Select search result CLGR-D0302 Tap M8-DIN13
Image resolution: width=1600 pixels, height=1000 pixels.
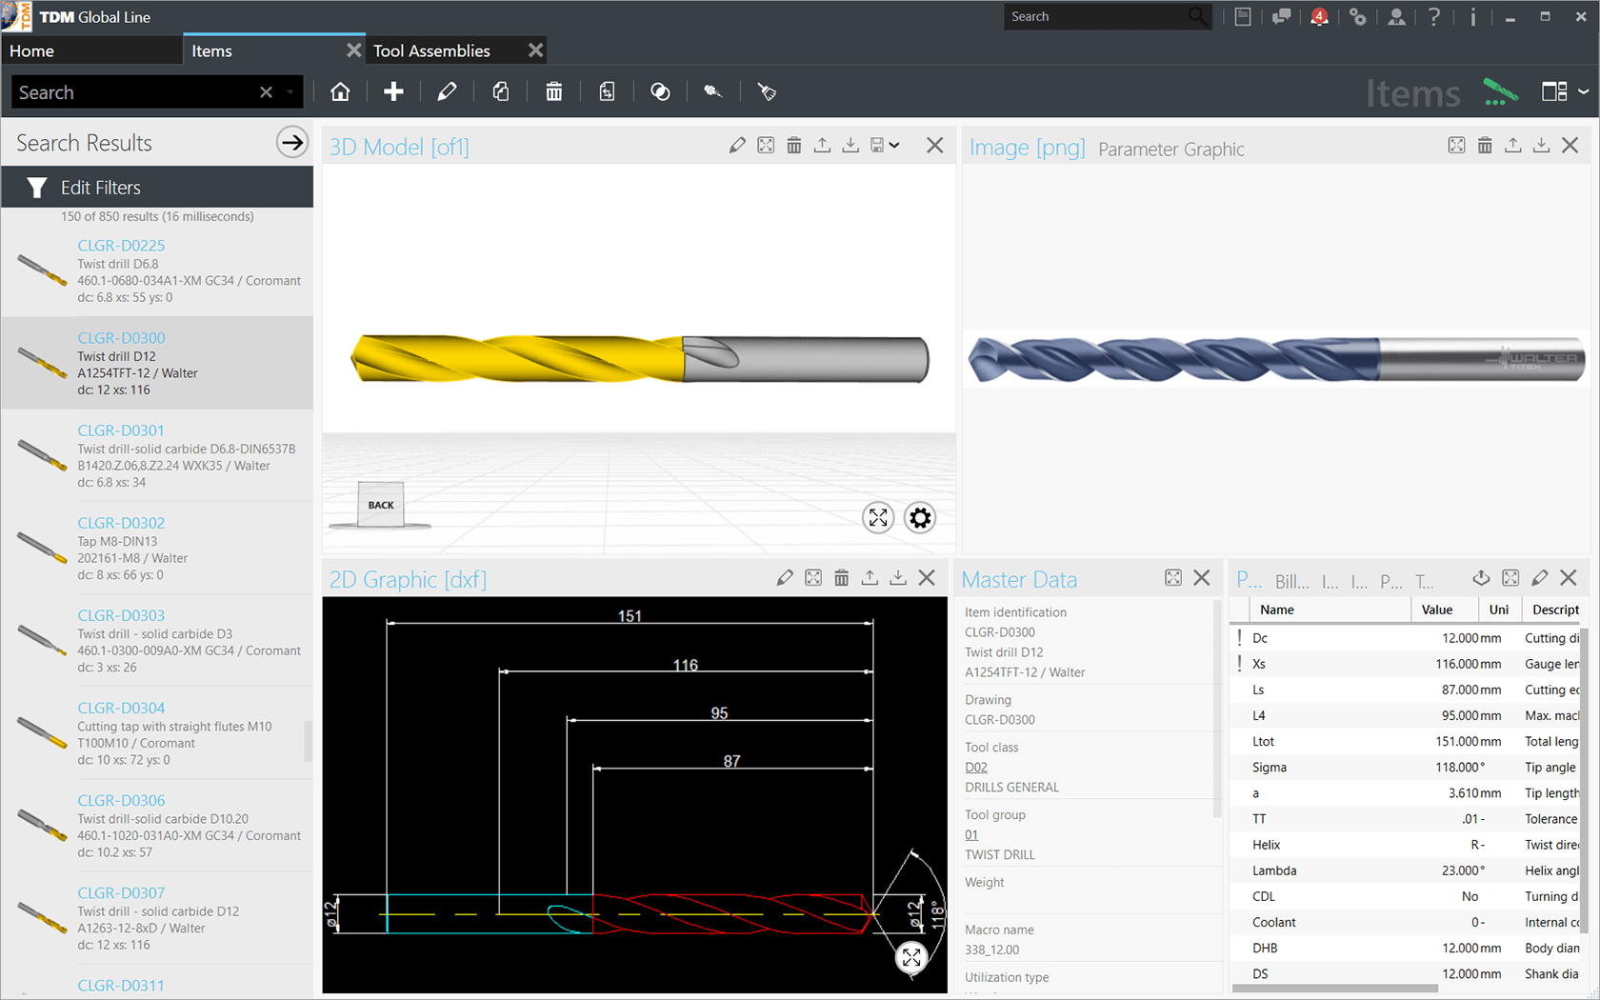point(157,549)
